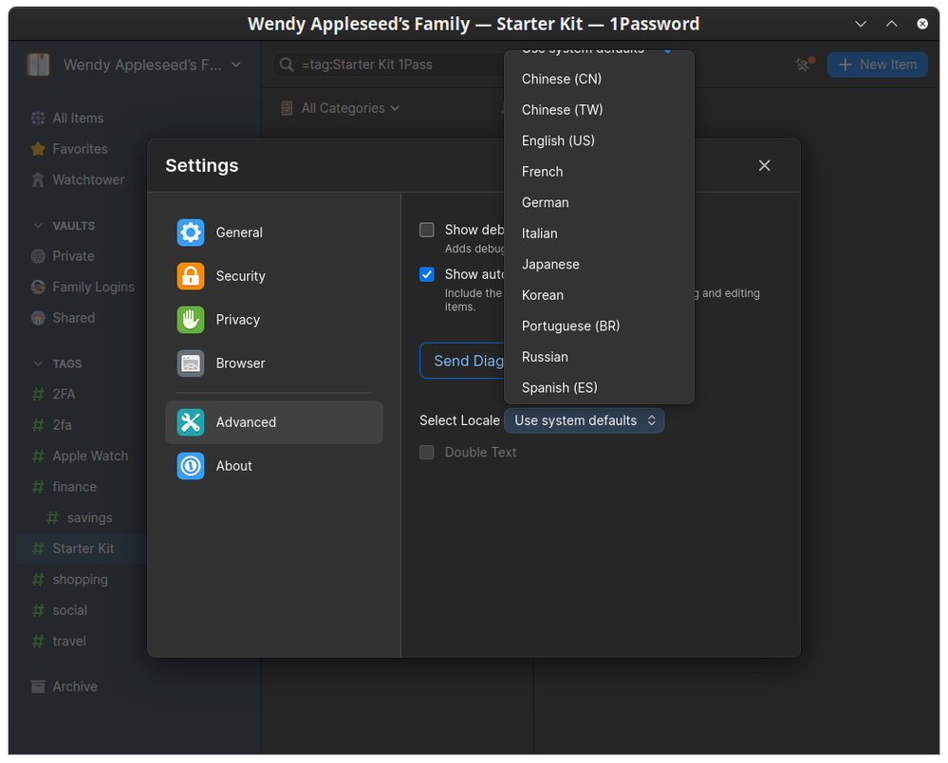Image resolution: width=948 pixels, height=763 pixels.
Task: Create a New Item
Action: (x=877, y=65)
